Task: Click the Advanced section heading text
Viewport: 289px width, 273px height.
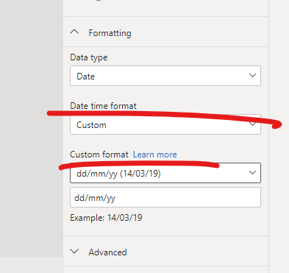Action: coord(108,252)
